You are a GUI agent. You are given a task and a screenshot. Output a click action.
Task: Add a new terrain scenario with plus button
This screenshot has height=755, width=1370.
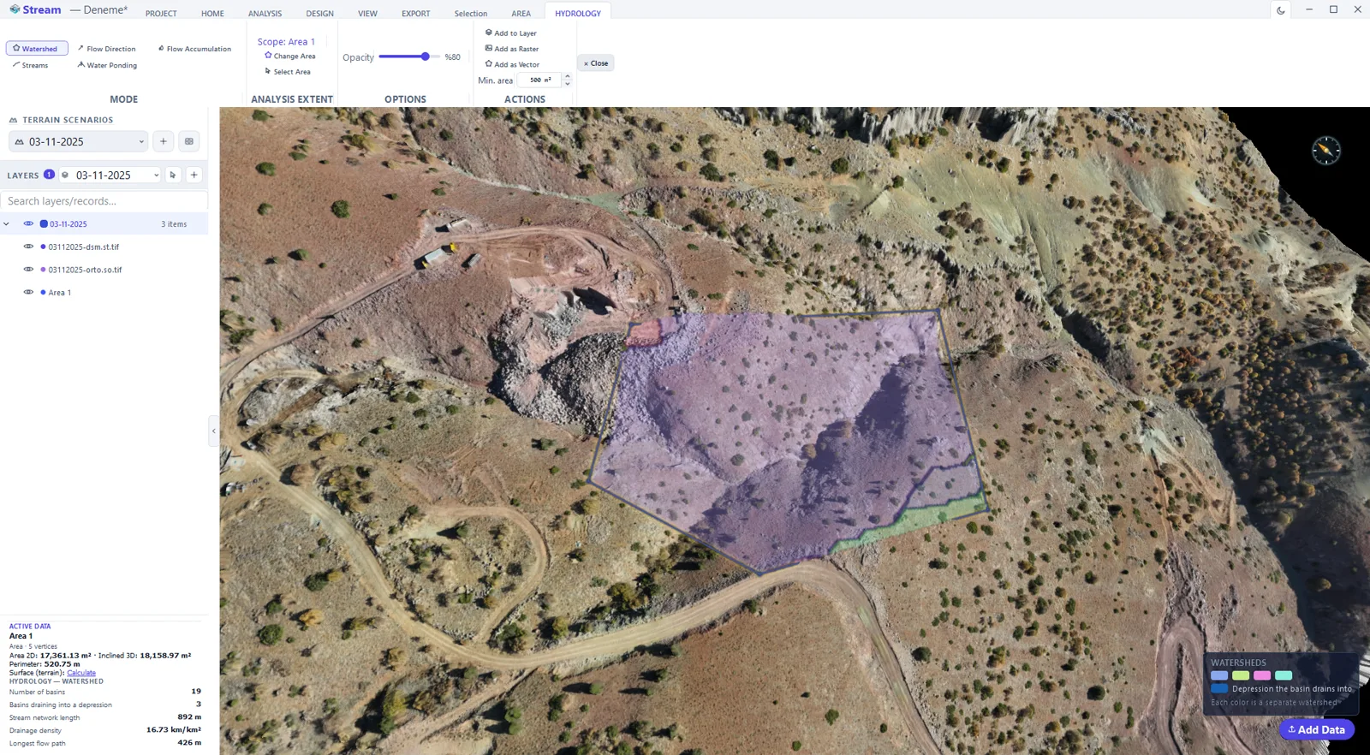pos(164,141)
